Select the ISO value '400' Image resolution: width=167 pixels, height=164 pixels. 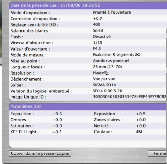pos(96,24)
